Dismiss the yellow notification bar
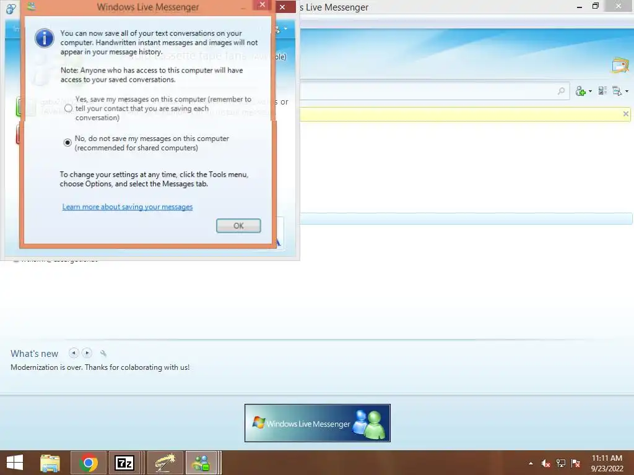Image resolution: width=634 pixels, height=475 pixels. 625,114
